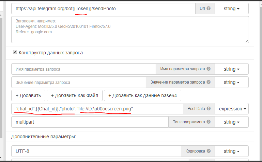Click the Кодировка help icon
This screenshot has height=162, width=262.
209,151
